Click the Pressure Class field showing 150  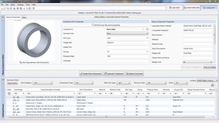pyautogui.click(x=127, y=56)
